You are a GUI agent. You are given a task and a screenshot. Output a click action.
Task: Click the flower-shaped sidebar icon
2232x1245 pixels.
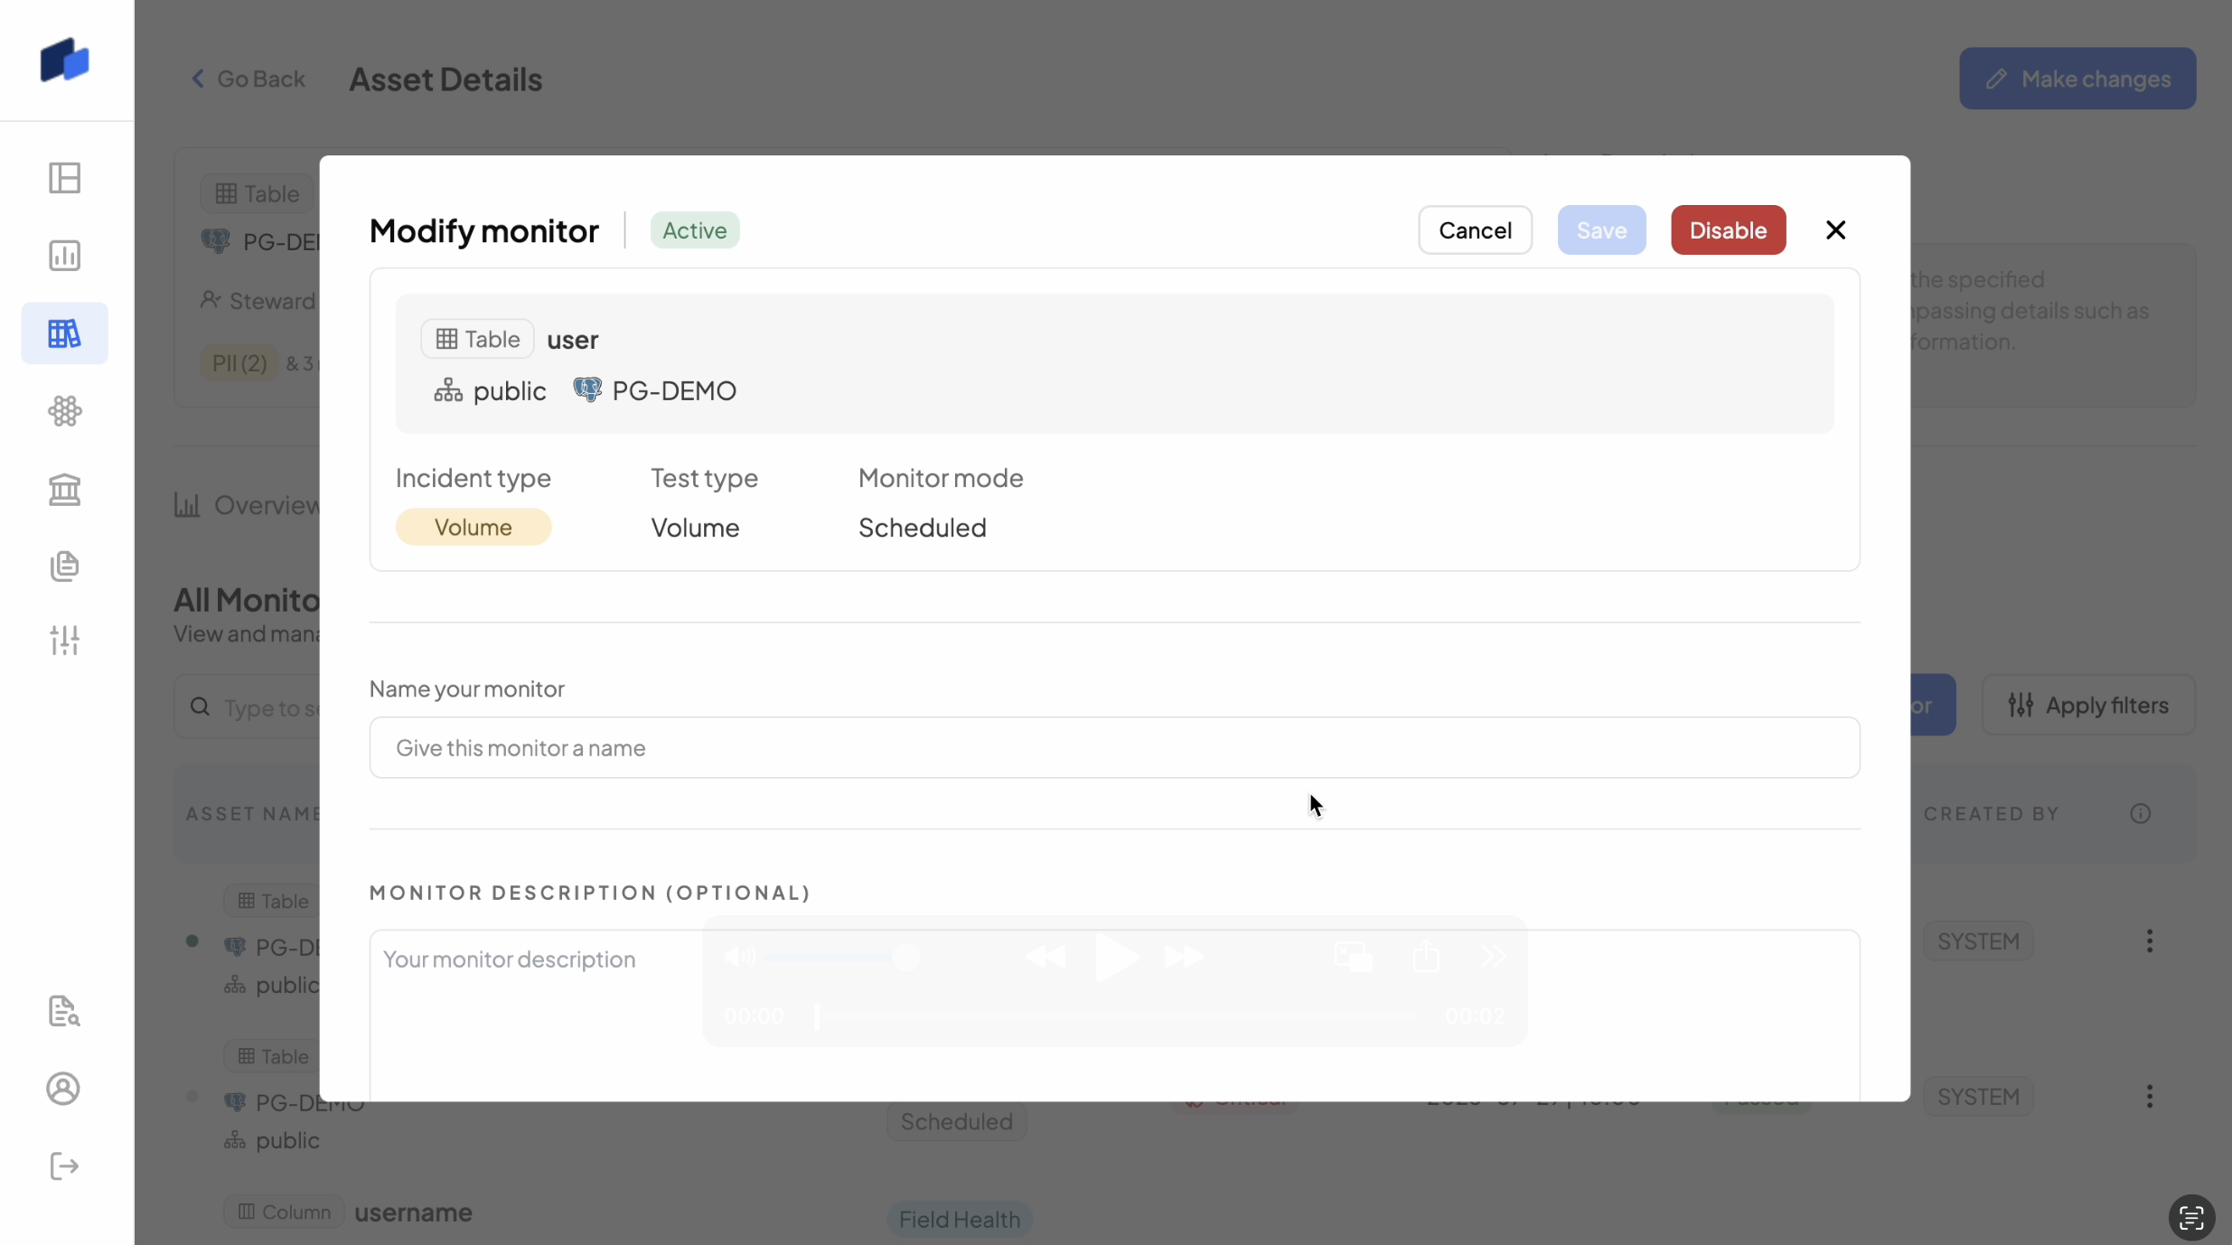click(64, 411)
